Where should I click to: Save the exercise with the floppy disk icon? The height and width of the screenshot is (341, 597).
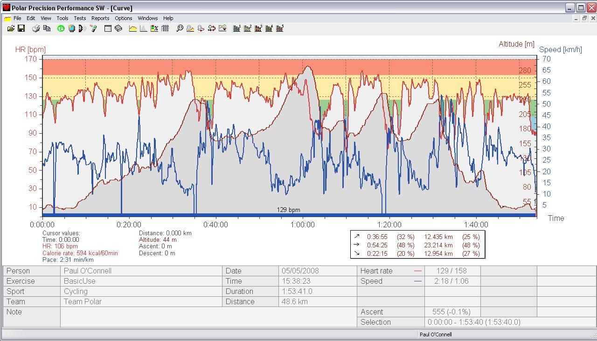21,29
